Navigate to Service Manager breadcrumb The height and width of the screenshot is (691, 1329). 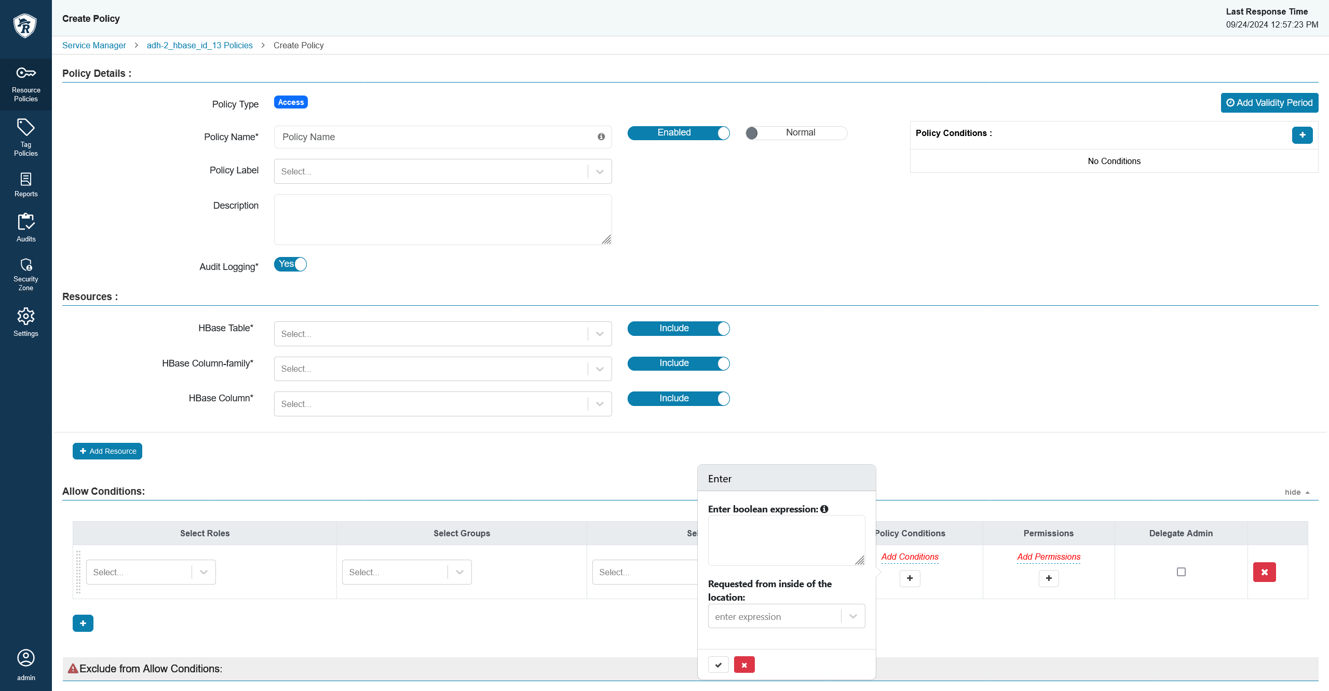(x=94, y=45)
